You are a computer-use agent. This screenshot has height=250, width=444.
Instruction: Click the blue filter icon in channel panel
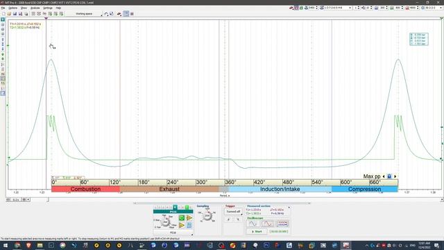(189, 225)
